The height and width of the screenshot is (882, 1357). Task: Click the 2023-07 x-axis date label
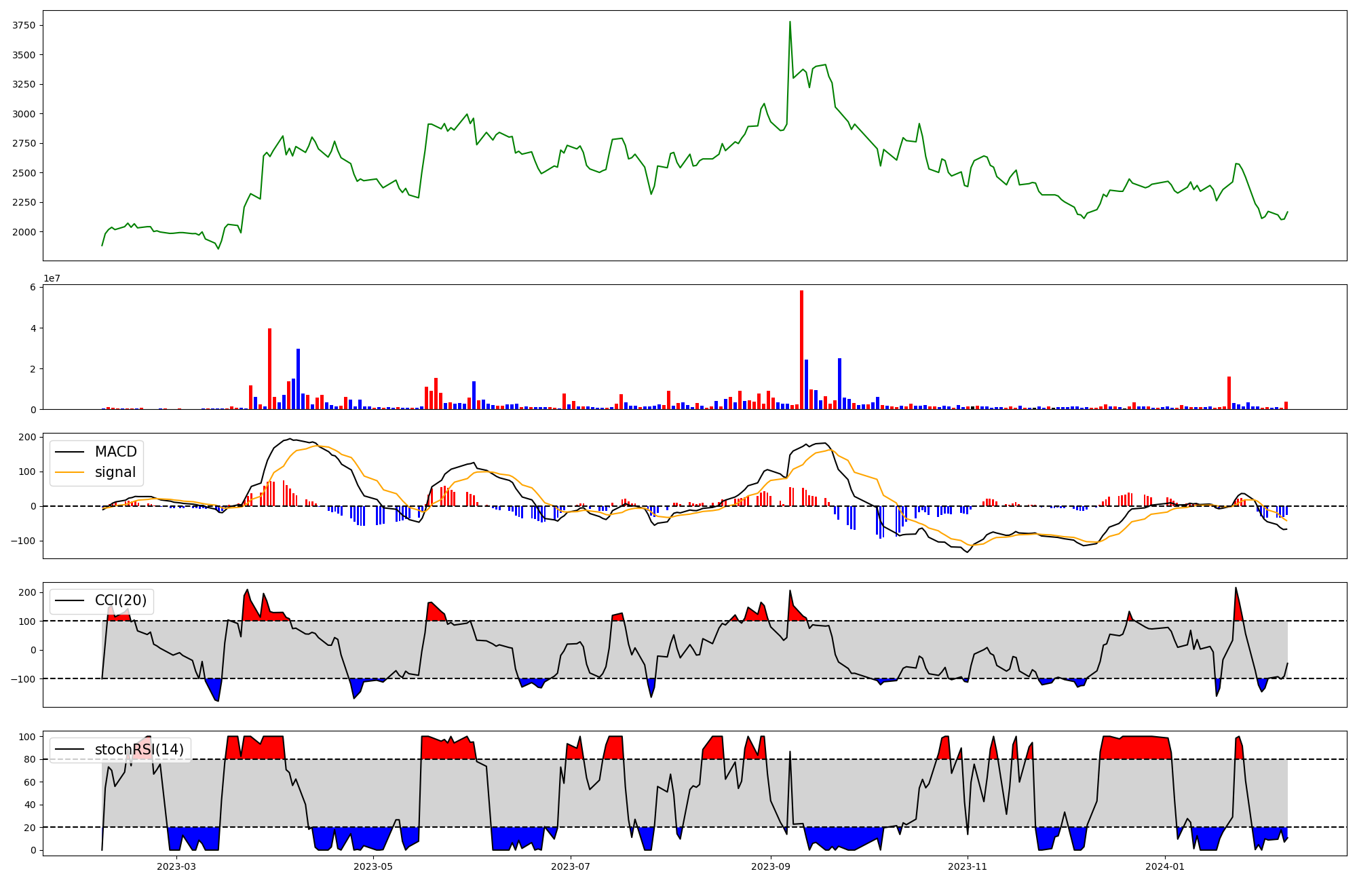coord(571,866)
